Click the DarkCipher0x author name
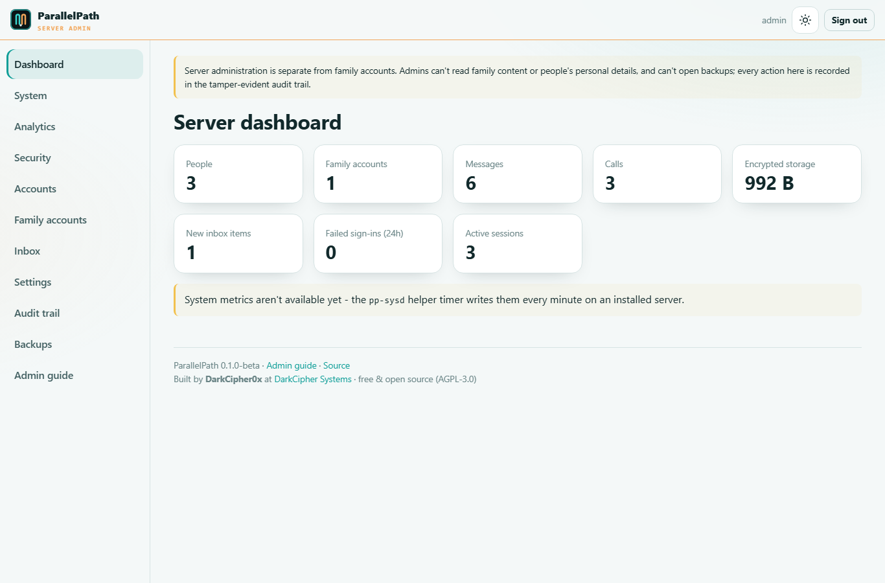This screenshot has height=583, width=885. pos(234,379)
